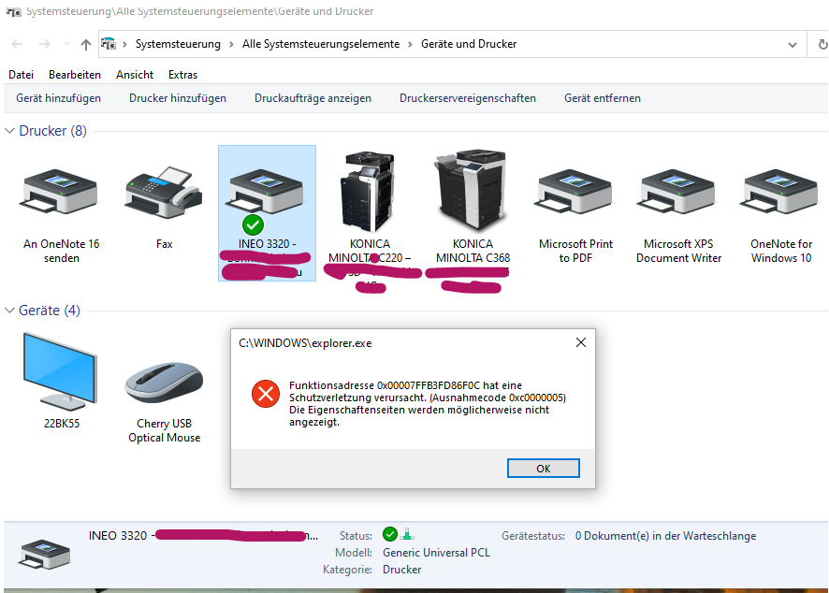Click the Forward navigation arrow
The image size is (829, 593).
[x=44, y=44]
